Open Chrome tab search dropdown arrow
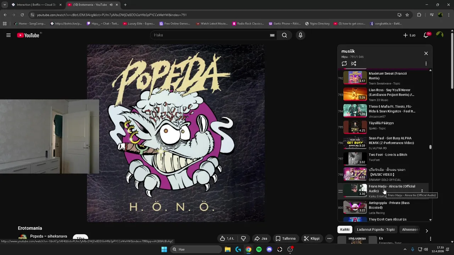 pos(5,5)
